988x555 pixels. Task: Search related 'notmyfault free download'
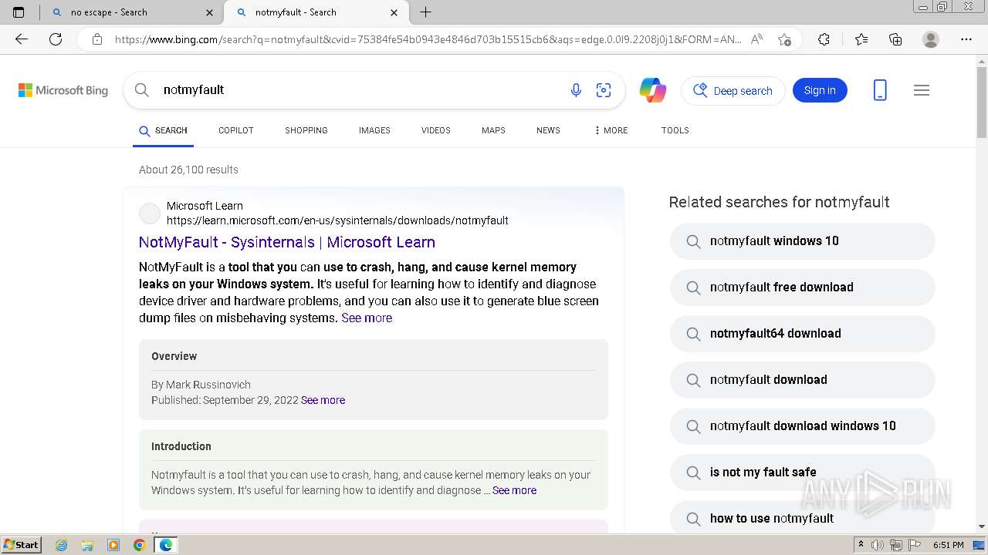[x=802, y=288]
